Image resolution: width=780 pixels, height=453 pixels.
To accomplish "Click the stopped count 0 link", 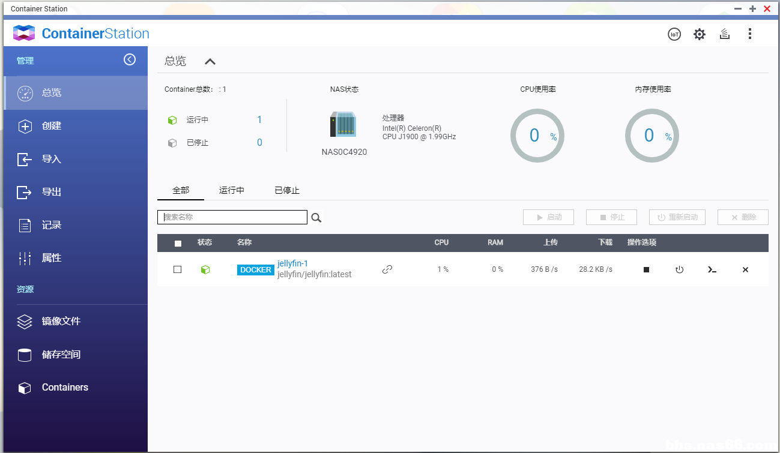I will 259,143.
